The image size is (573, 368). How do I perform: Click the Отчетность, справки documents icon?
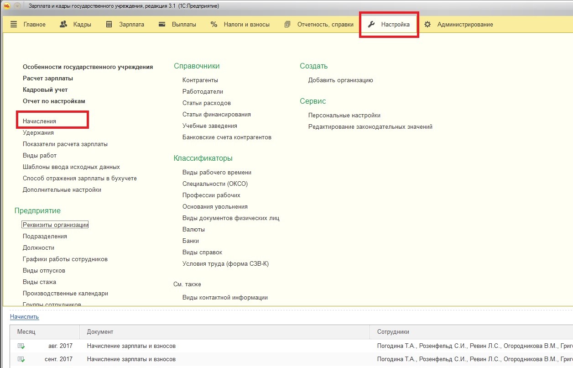tap(287, 24)
